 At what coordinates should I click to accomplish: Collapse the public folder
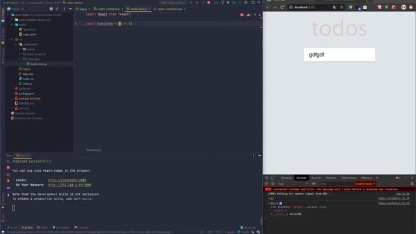coord(12,25)
